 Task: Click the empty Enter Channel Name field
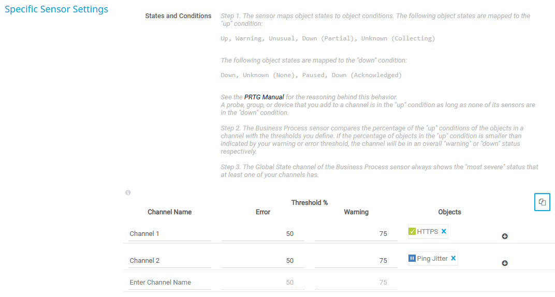(169, 283)
